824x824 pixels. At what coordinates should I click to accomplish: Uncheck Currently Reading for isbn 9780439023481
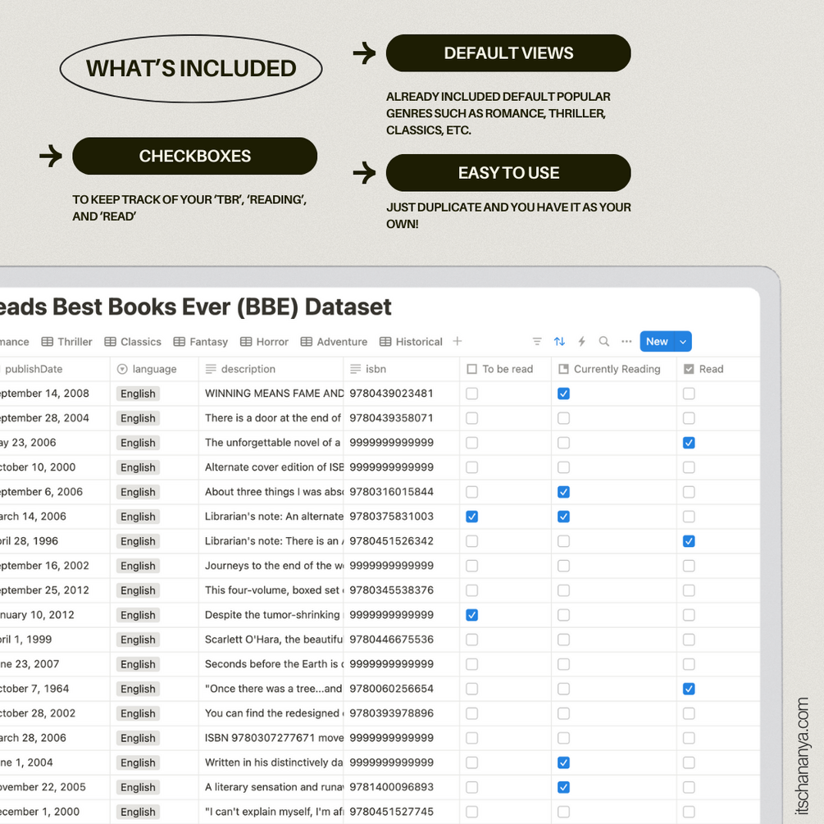(x=563, y=394)
